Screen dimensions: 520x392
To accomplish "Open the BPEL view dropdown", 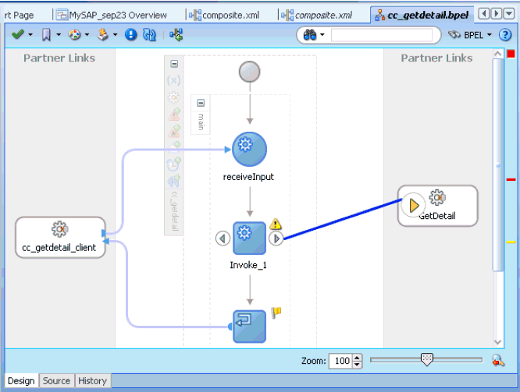I will coord(470,35).
